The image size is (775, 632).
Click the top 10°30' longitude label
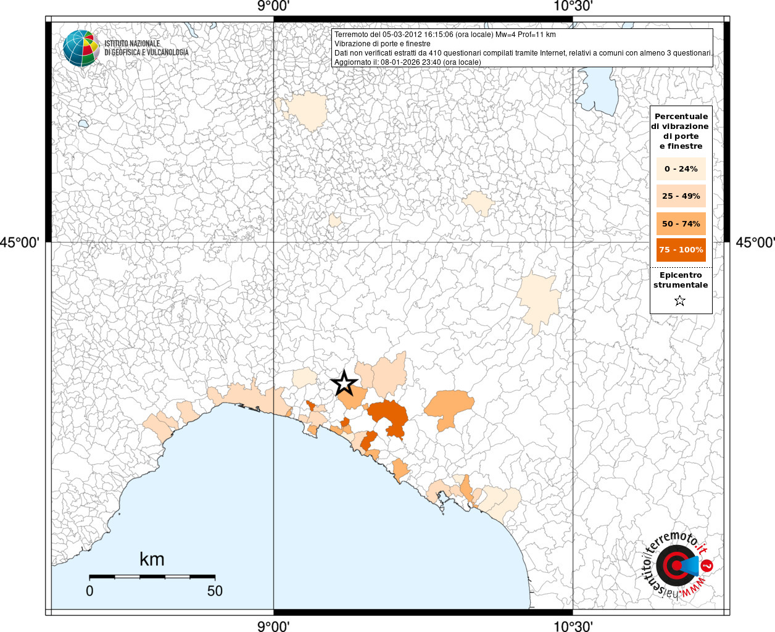pyautogui.click(x=573, y=7)
